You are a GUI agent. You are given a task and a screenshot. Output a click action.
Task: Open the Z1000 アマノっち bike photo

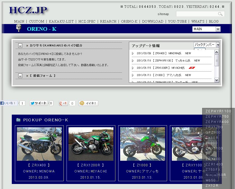coord(143,144)
